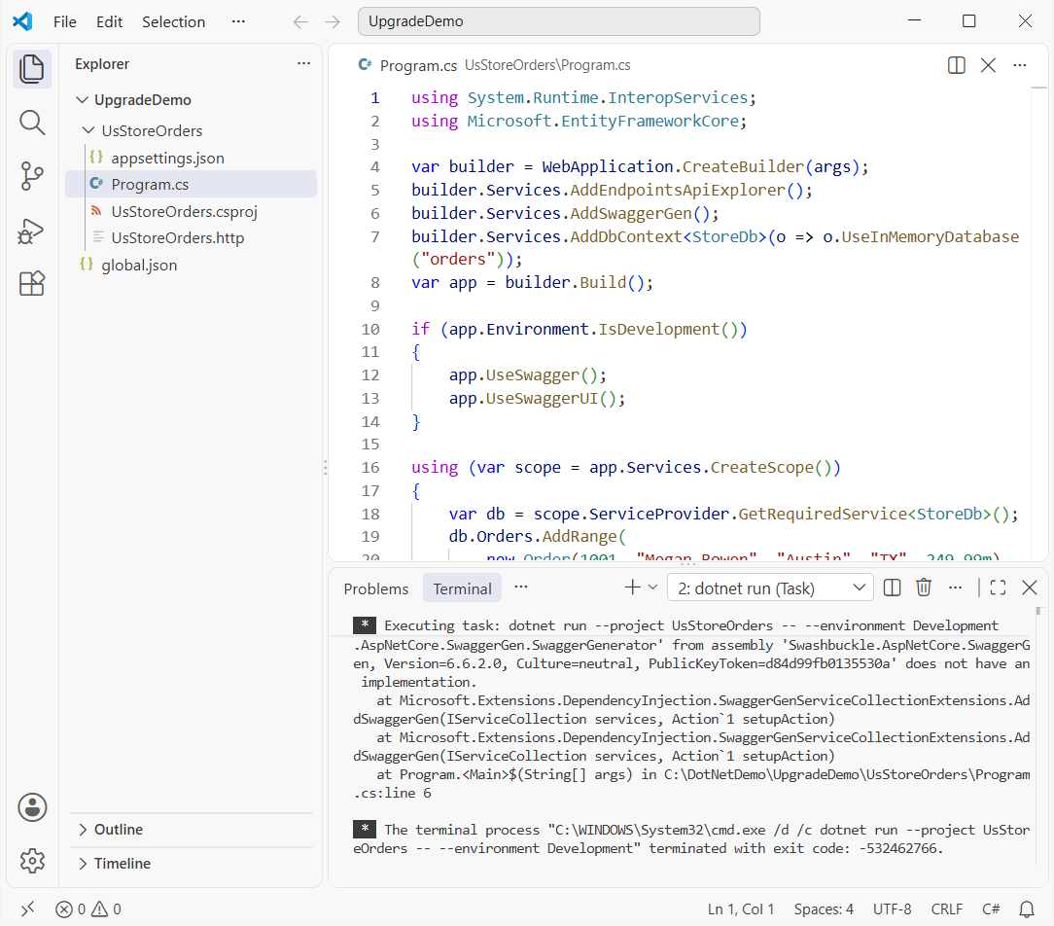Go back with the left arrow
The image size is (1054, 926).
300,22
